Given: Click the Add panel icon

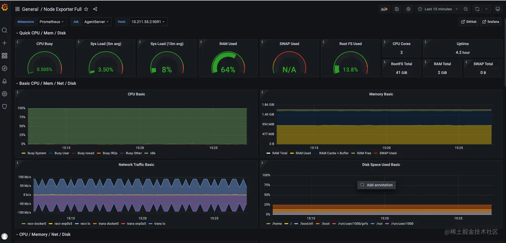Looking at the screenshot, I should [384, 9].
